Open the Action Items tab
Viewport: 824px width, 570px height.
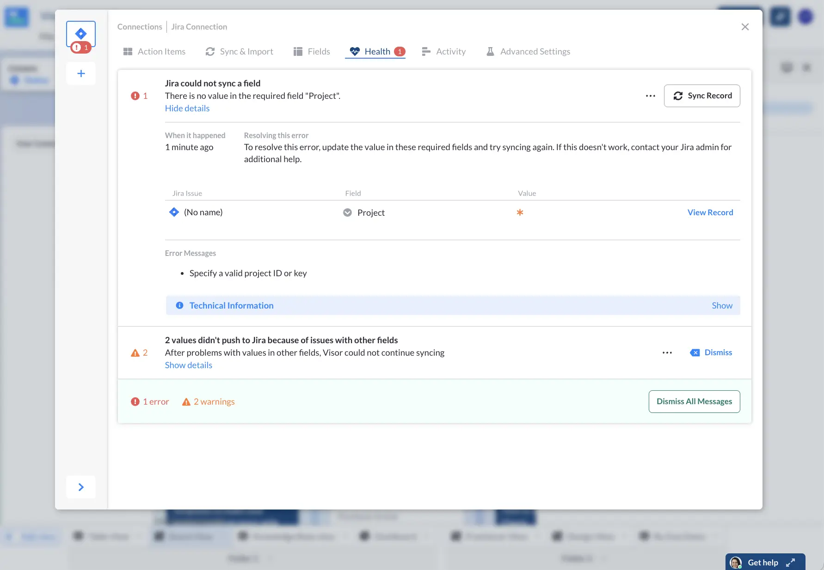pos(154,52)
